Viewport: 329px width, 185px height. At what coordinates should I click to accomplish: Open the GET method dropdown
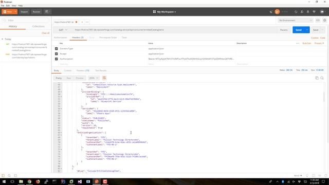(x=63, y=30)
